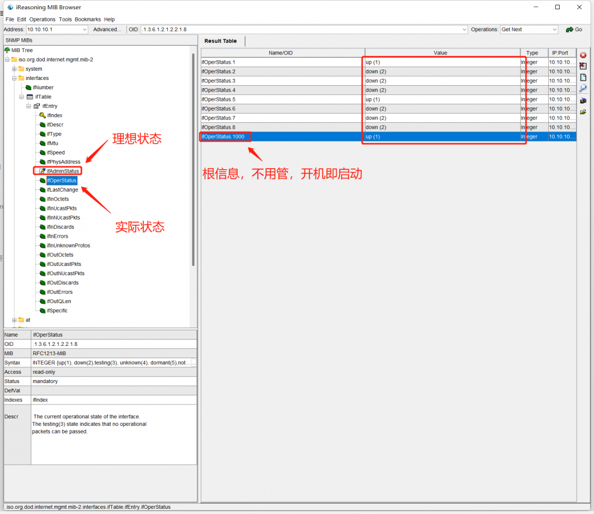This screenshot has width=594, height=514.
Task: Click the Go button
Action: pyautogui.click(x=574, y=30)
